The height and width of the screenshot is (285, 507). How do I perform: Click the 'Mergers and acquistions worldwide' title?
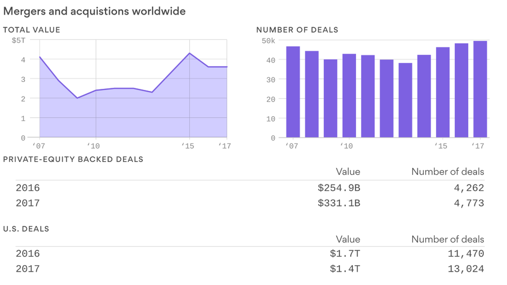coord(94,11)
